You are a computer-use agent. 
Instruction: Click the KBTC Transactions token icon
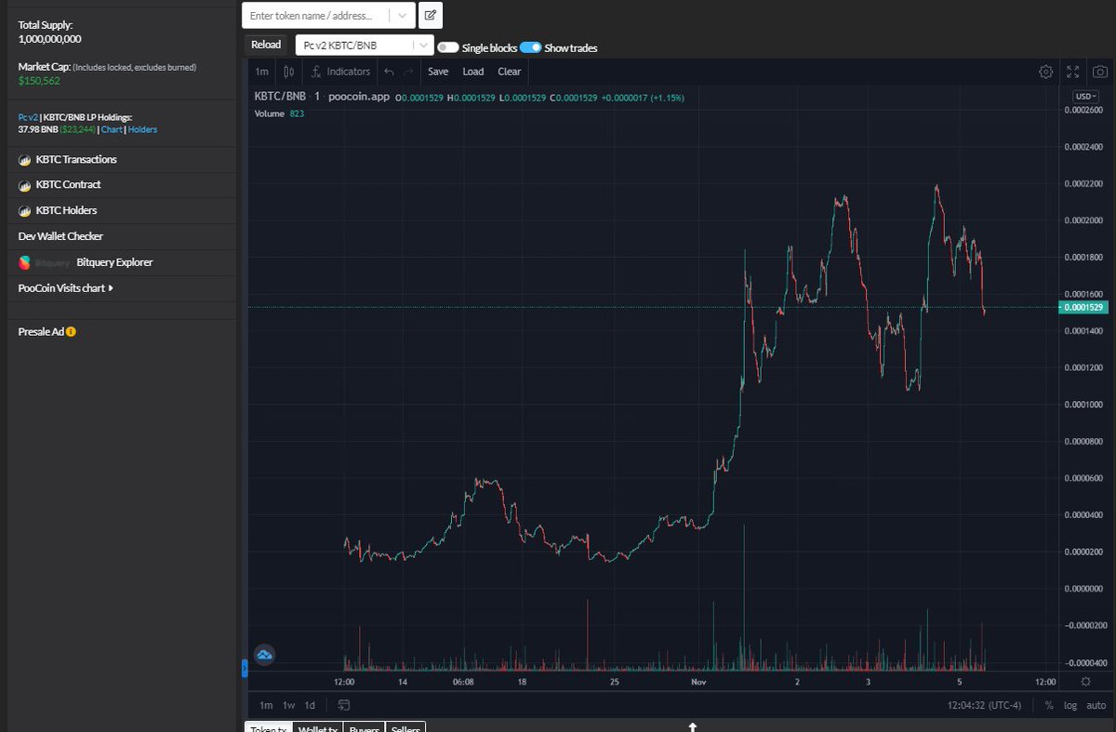click(x=25, y=160)
